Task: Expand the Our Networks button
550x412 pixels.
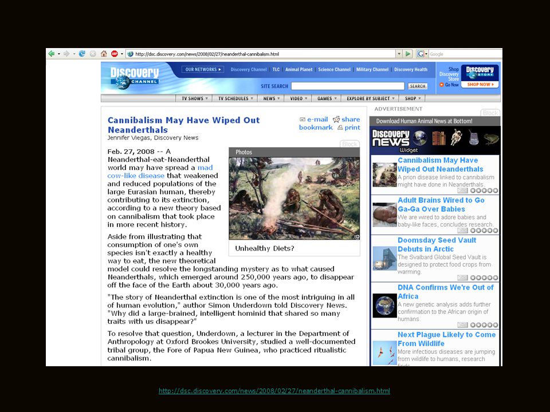Action: 203,69
